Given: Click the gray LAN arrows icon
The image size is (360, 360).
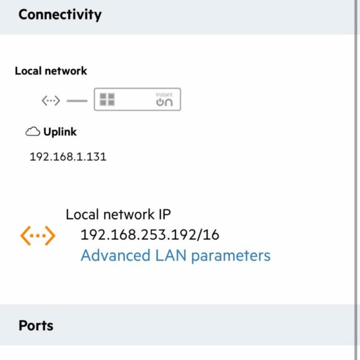Looking at the screenshot, I should [x=50, y=100].
